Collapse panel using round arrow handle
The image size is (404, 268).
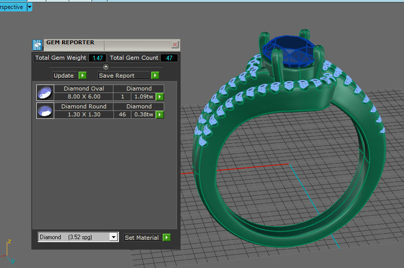106,67
